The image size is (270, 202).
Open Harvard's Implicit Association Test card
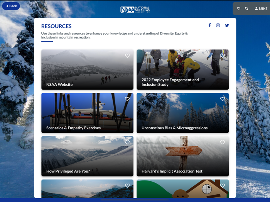tap(183, 156)
